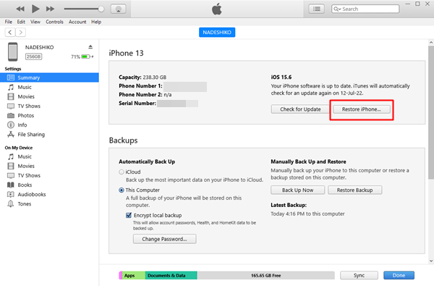Toggle Encrypt local backup checkbox
The height and width of the screenshot is (286, 434).
(129, 215)
